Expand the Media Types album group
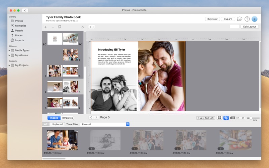 click(9, 50)
